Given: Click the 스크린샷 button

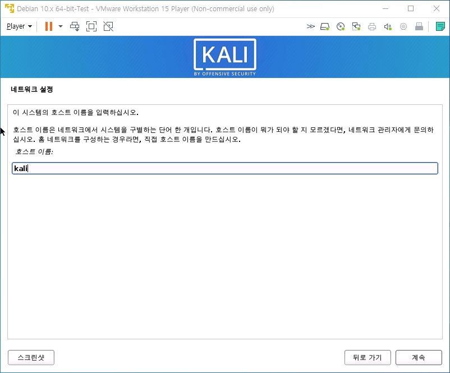Looking at the screenshot, I should click(x=31, y=357).
